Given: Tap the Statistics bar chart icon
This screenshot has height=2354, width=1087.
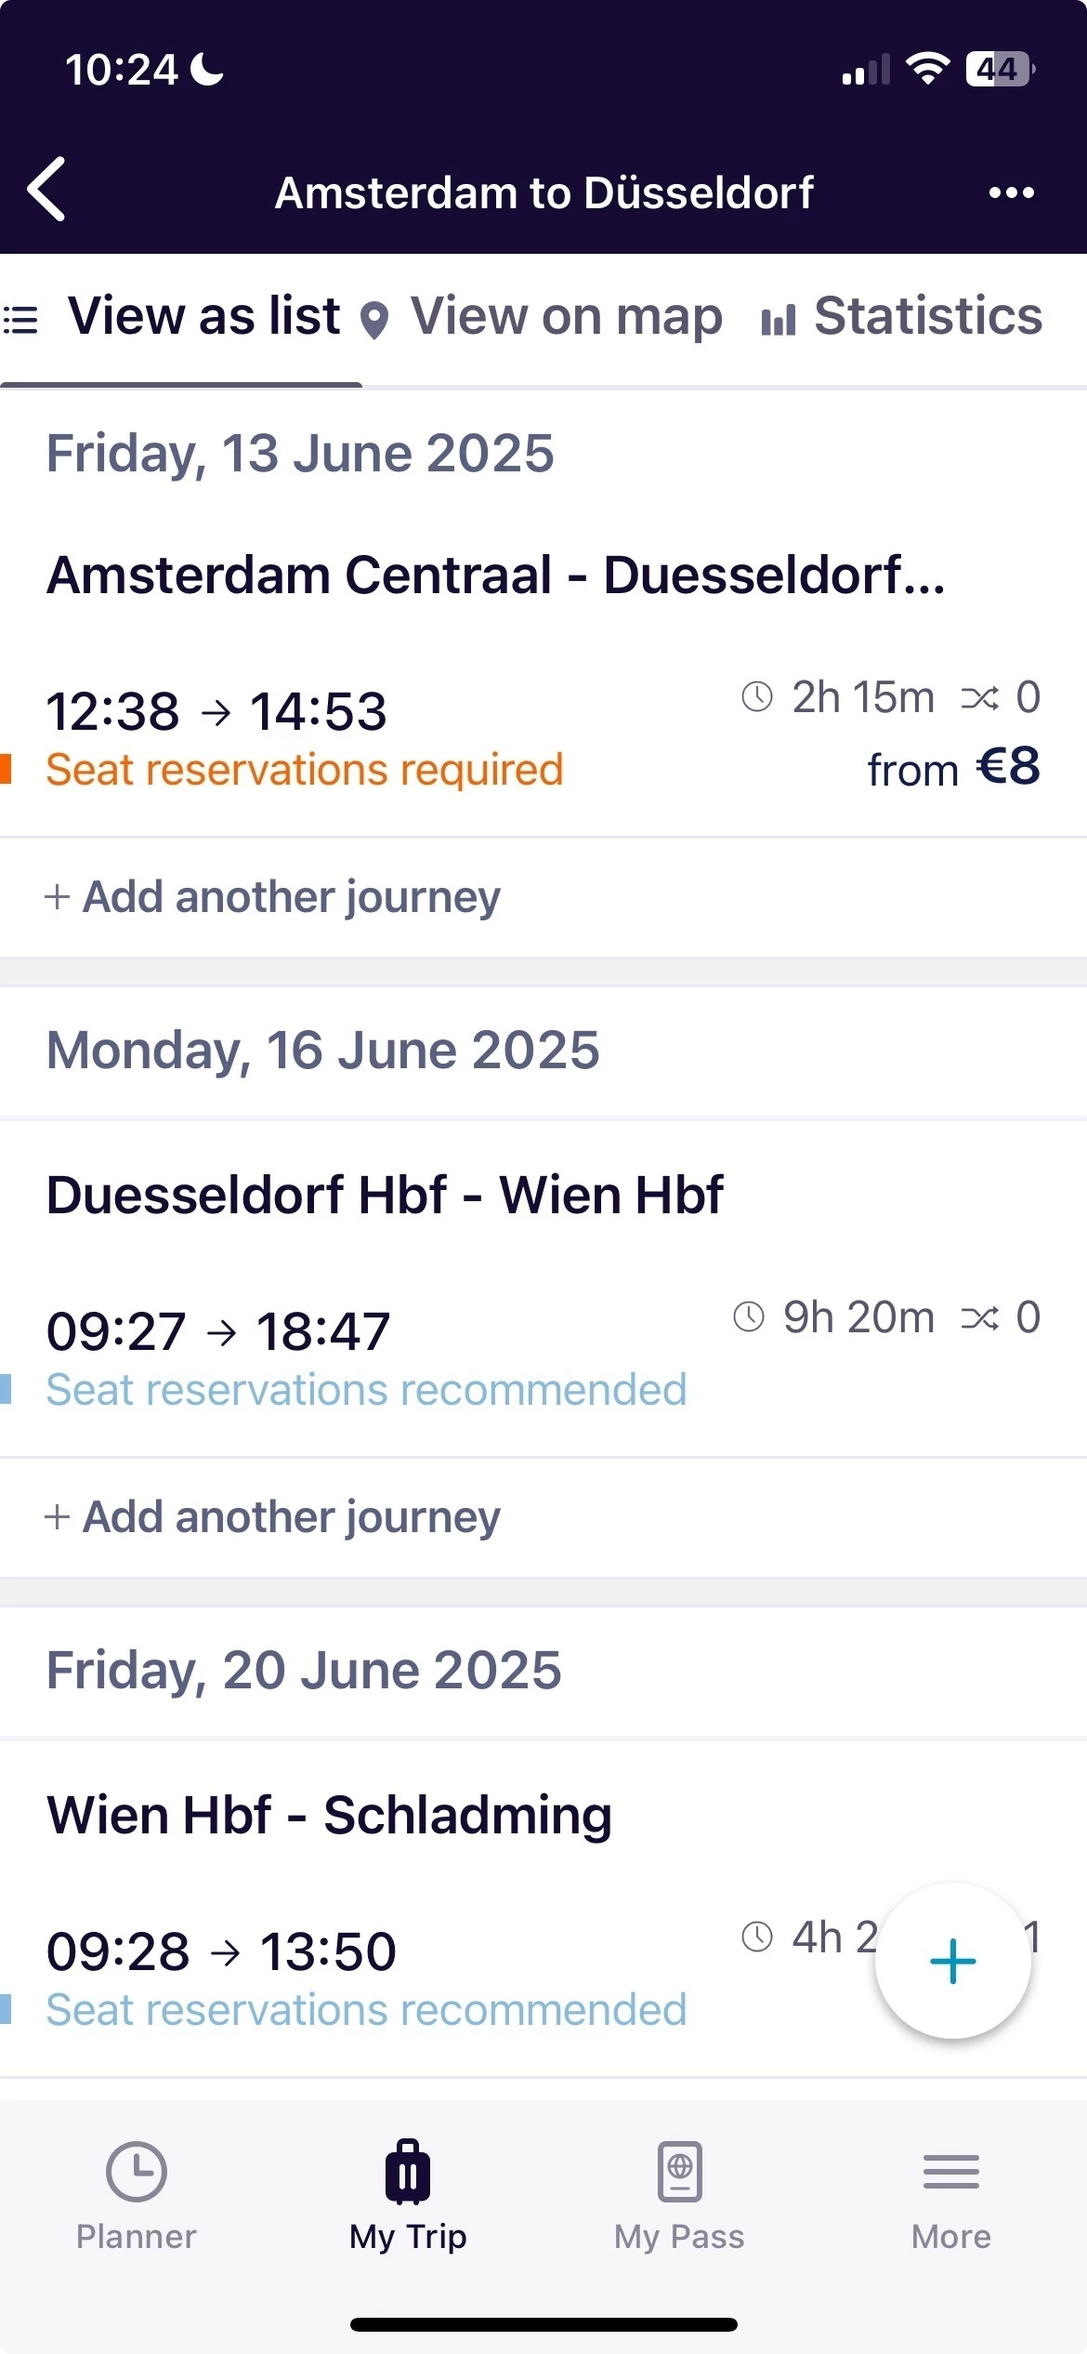Looking at the screenshot, I should (778, 321).
